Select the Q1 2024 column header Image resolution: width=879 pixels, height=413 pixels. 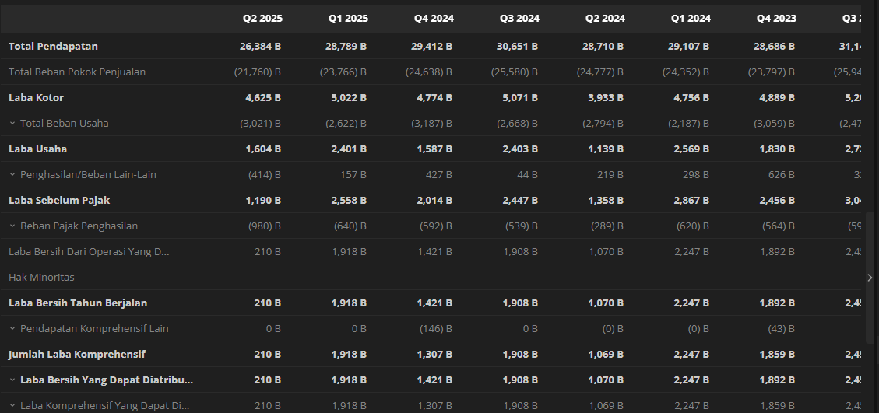pos(691,19)
